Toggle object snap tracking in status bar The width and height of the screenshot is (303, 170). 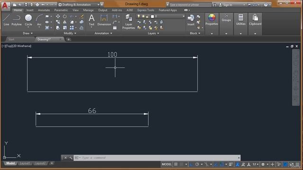coord(216,164)
